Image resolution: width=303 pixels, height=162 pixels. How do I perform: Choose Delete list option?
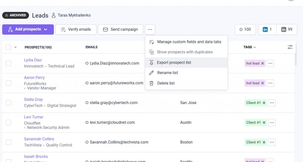coord(186,83)
